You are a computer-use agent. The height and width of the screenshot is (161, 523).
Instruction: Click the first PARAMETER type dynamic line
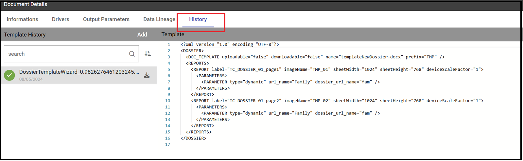click(x=290, y=82)
